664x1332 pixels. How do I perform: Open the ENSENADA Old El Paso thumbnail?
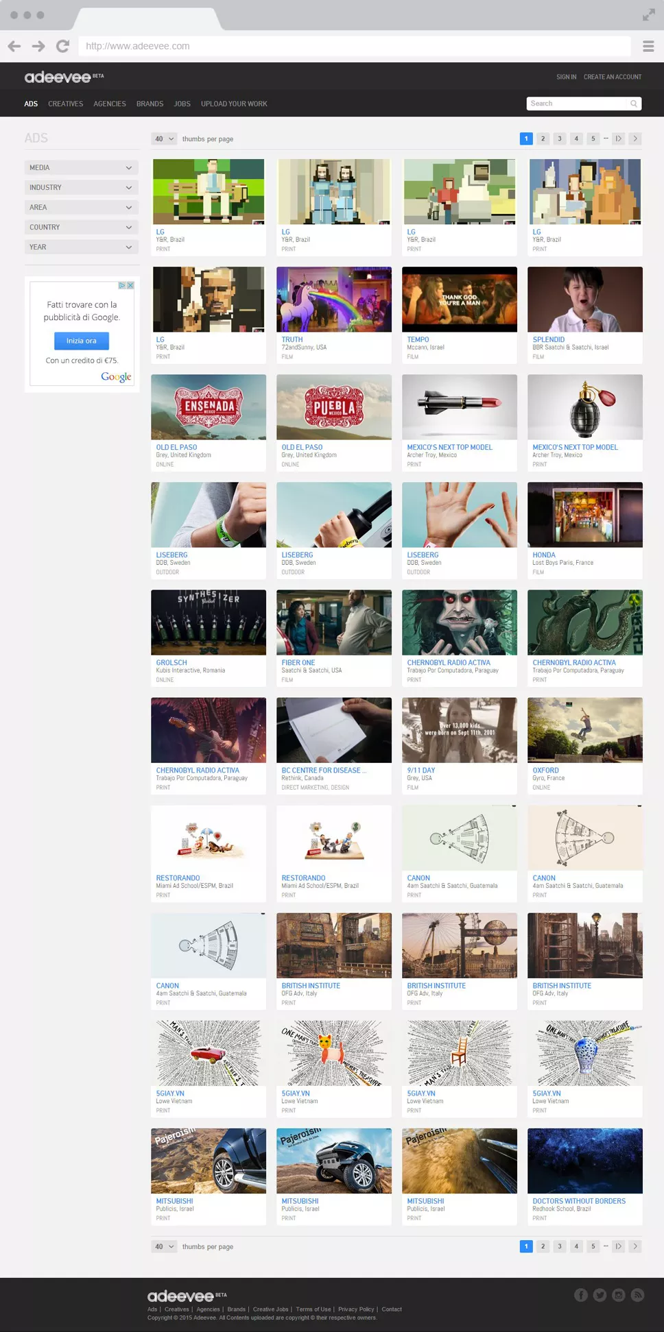(x=209, y=407)
